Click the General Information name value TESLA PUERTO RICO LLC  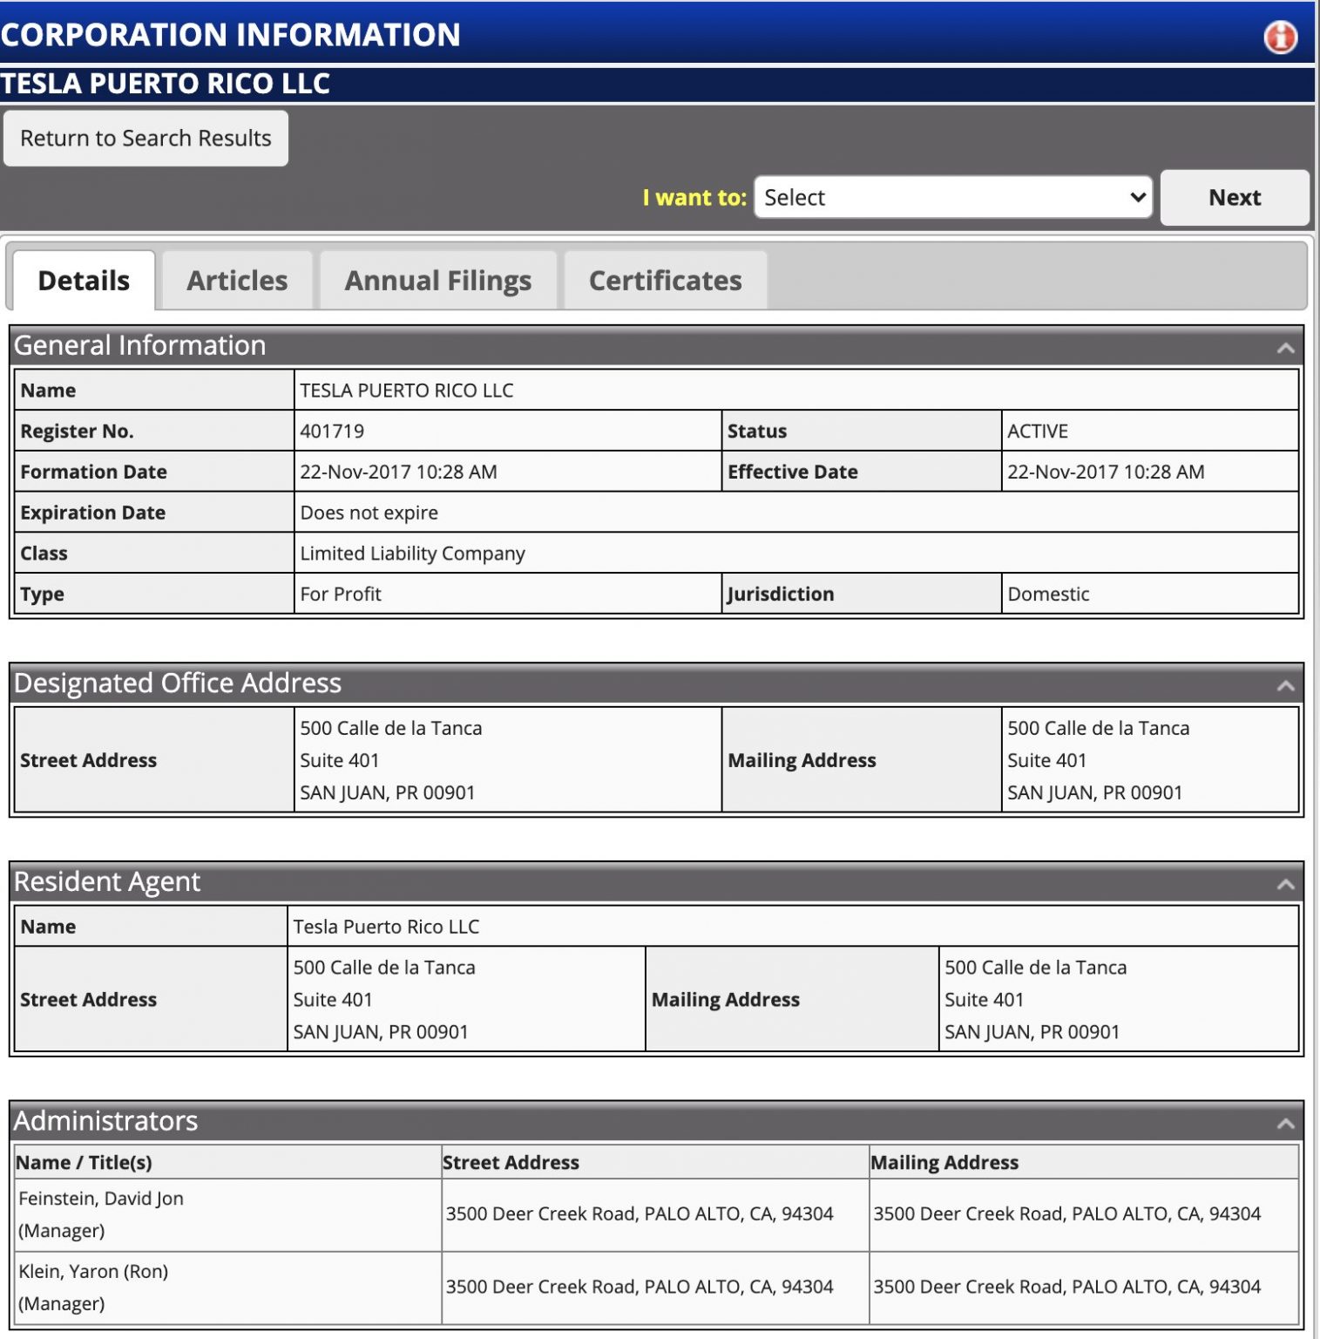pyautogui.click(x=407, y=391)
